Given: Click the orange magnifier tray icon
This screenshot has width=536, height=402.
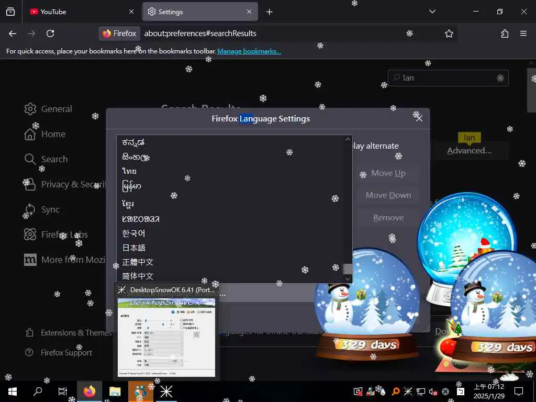Looking at the screenshot, I should tap(396, 392).
